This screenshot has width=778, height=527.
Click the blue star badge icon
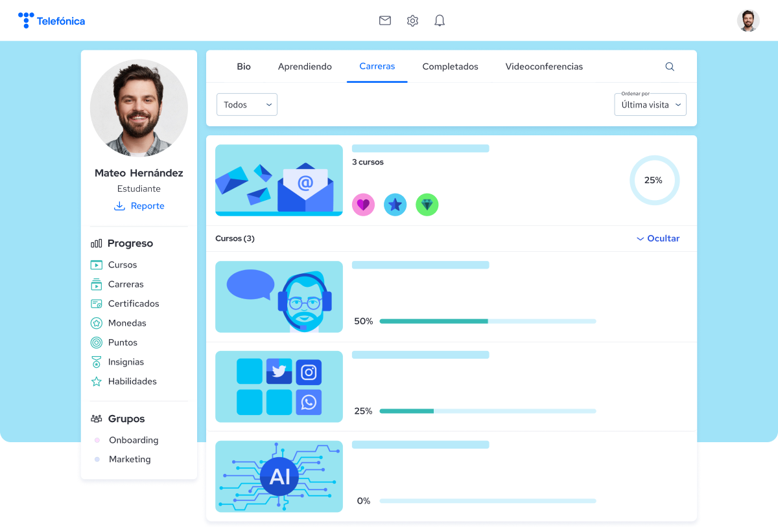point(395,205)
